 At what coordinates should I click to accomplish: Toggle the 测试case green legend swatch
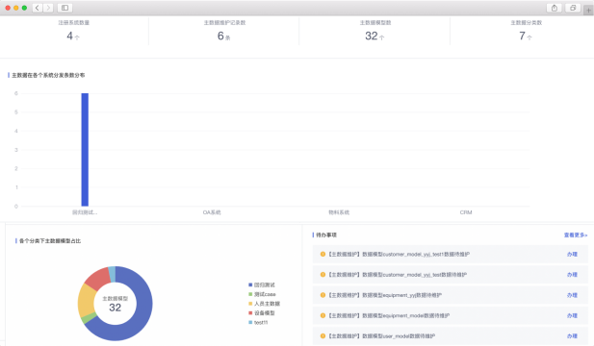coord(250,294)
